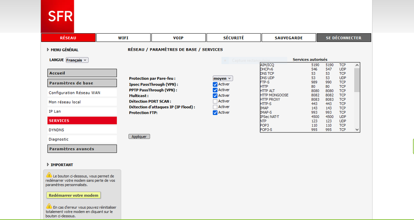
Task: Select HTTP PROXY in services list
Action: coord(270,100)
